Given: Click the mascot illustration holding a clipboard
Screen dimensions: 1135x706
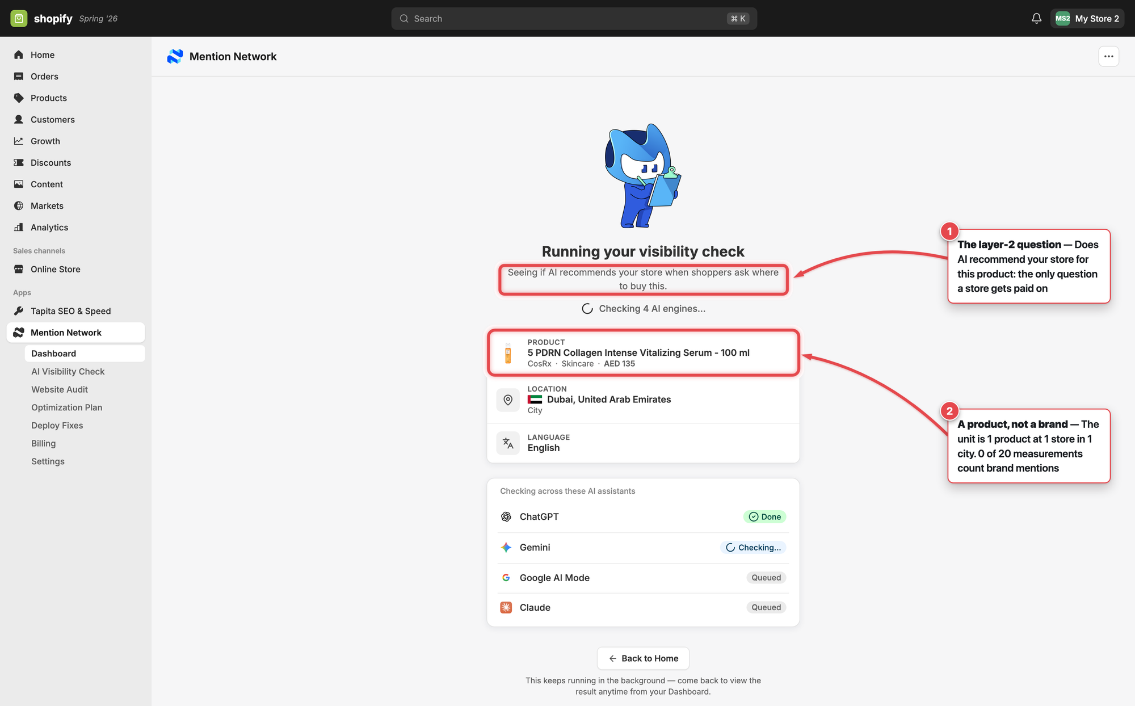Looking at the screenshot, I should pos(643,175).
